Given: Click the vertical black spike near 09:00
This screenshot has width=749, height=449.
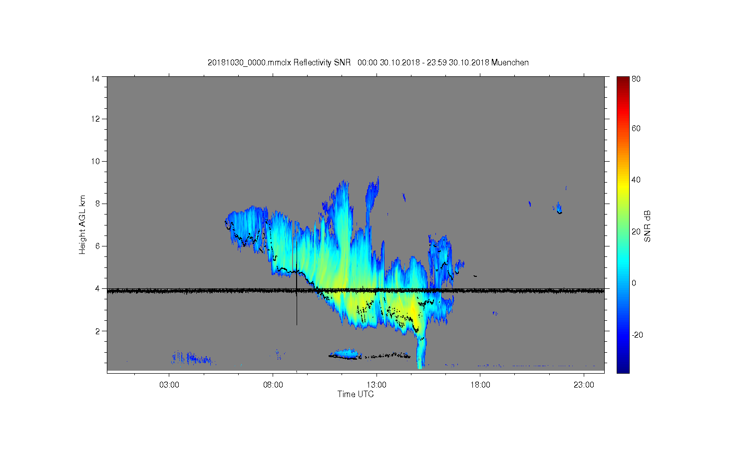Looking at the screenshot, I should 297,283.
